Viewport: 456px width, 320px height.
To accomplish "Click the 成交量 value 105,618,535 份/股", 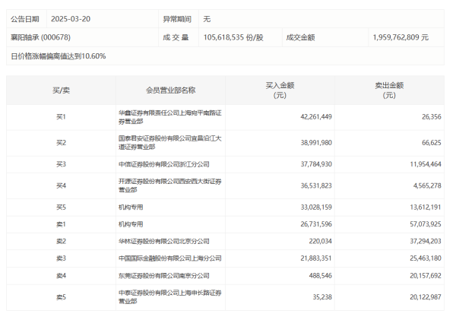I will click(234, 36).
